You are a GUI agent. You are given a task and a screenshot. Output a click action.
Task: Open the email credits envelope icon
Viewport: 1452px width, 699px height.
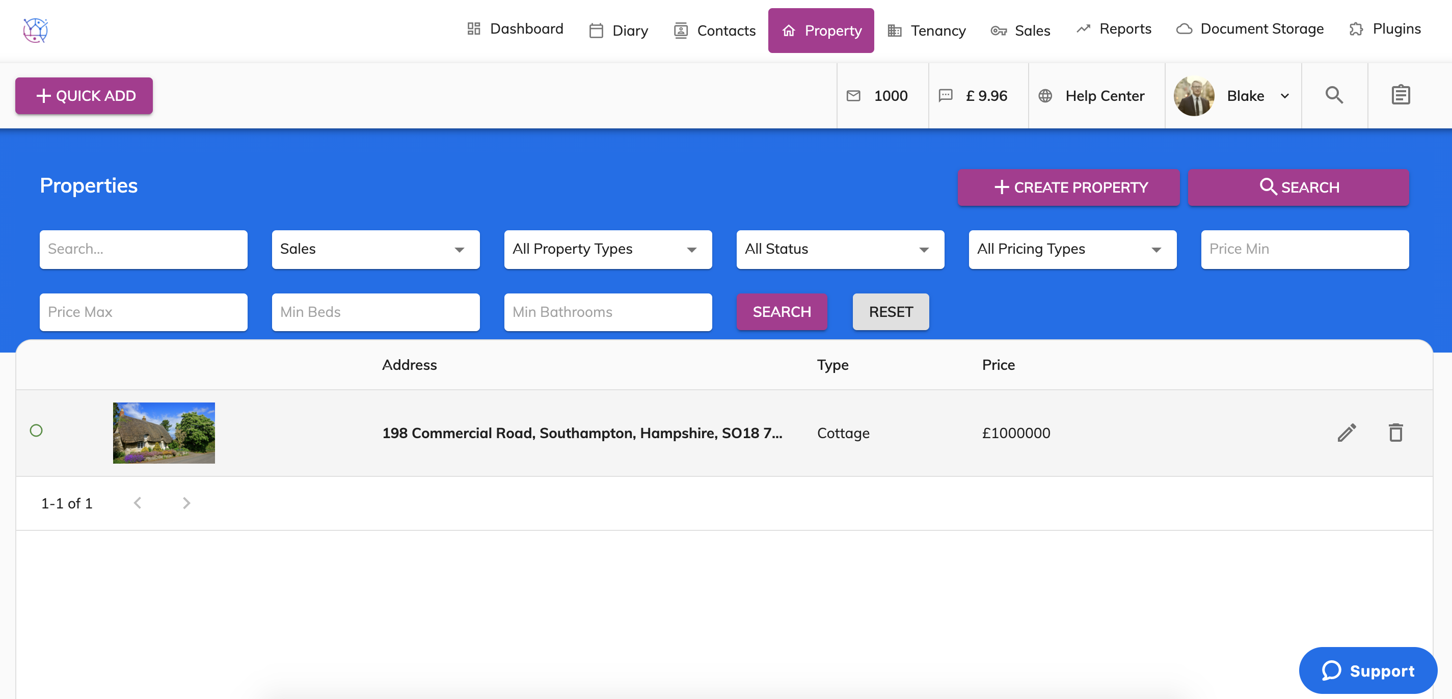853,96
